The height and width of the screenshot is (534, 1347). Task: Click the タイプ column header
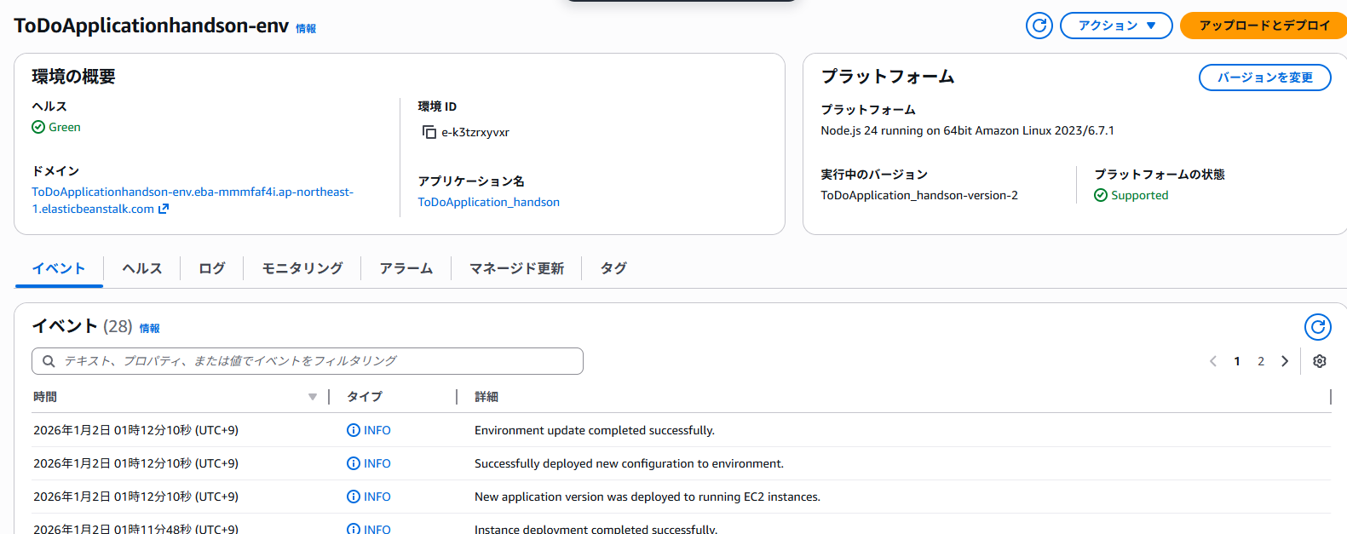[365, 397]
